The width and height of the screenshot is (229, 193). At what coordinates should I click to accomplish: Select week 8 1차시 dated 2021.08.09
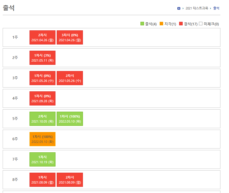pos(42,180)
